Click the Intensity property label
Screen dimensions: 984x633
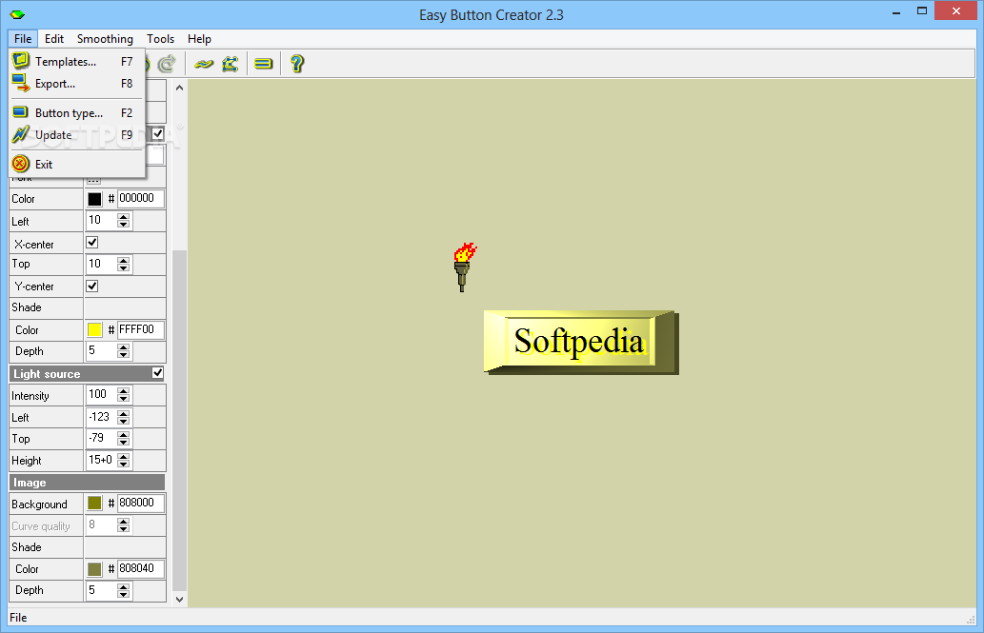30,396
